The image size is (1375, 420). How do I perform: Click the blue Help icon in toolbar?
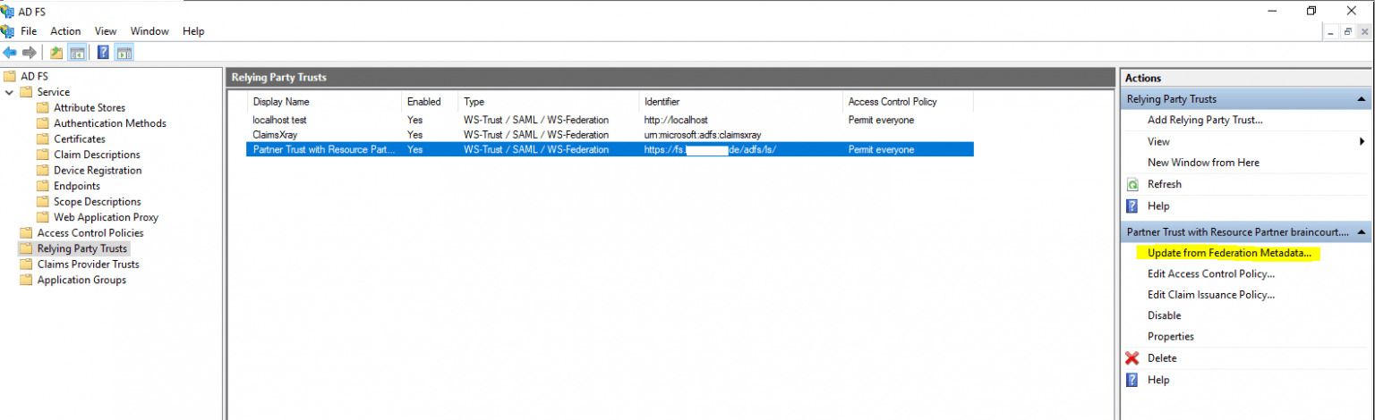pos(103,53)
